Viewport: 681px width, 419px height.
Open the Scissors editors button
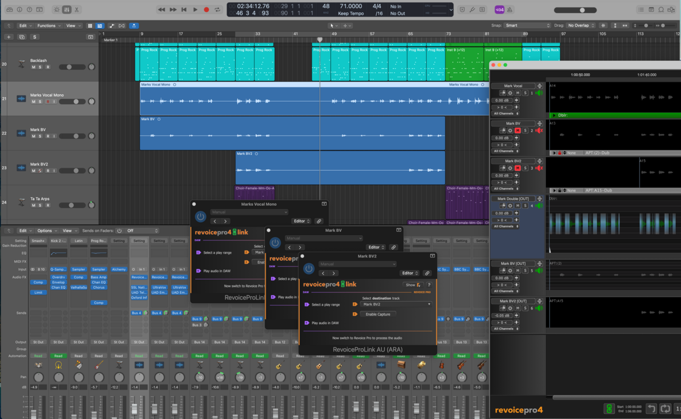pos(77,10)
